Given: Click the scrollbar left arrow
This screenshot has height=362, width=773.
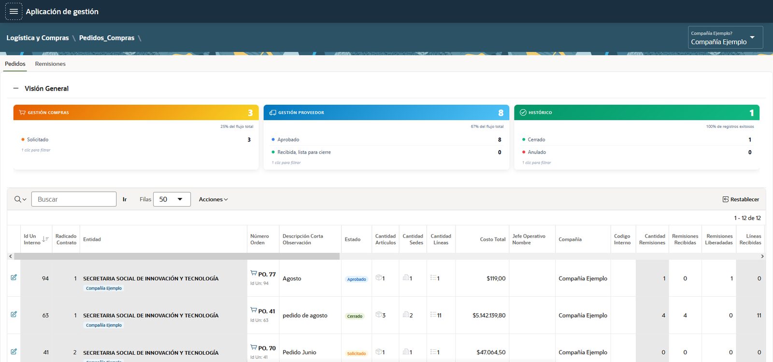Looking at the screenshot, I should tap(11, 256).
